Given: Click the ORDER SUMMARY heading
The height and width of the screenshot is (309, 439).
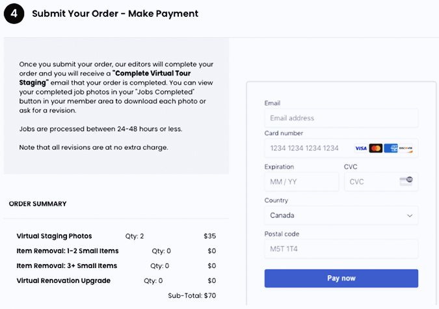Looking at the screenshot, I should point(38,204).
